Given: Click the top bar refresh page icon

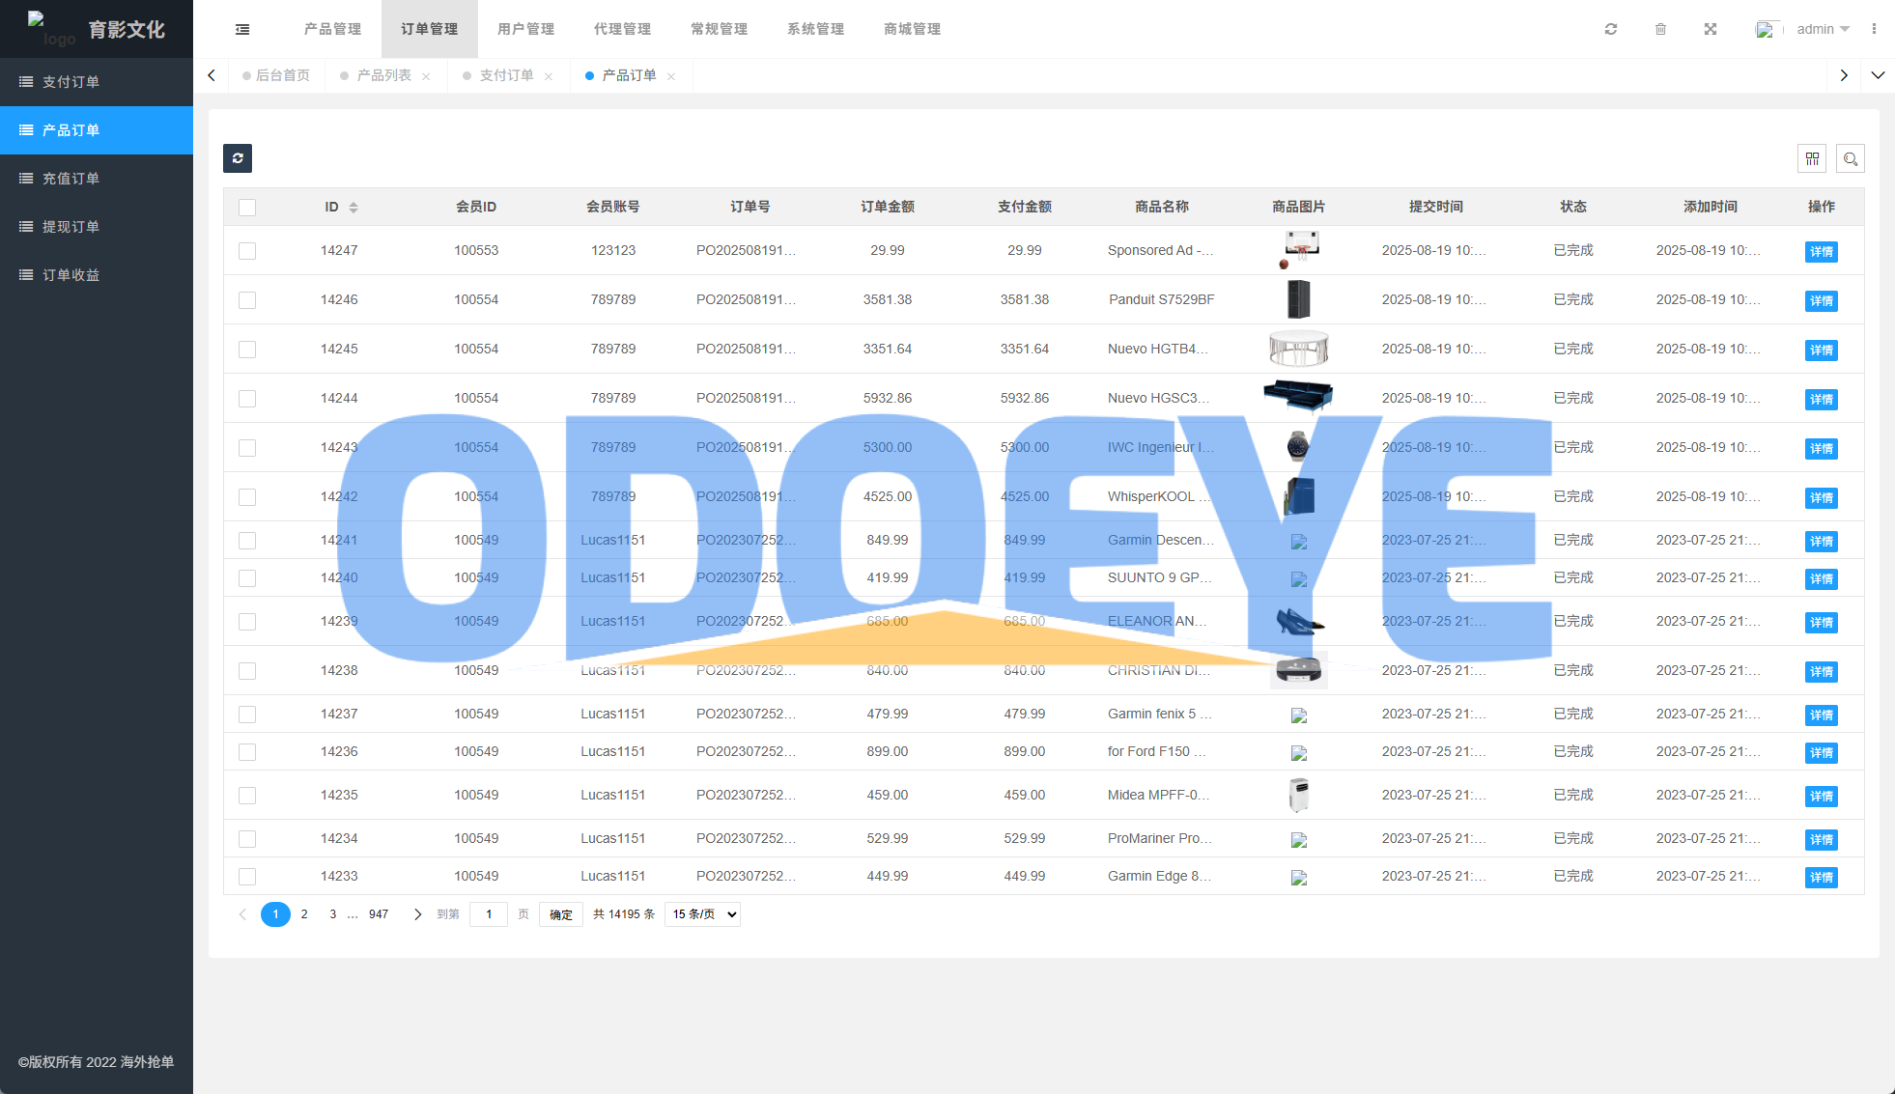Looking at the screenshot, I should (1610, 29).
